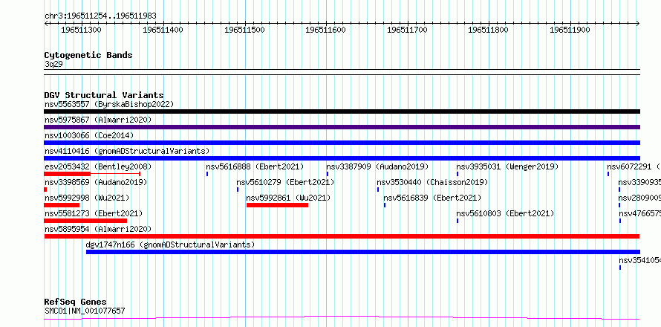Viewport: 661px width, 327px height.
Task: Click the Cytogenetic Bands track title
Action: [88, 55]
